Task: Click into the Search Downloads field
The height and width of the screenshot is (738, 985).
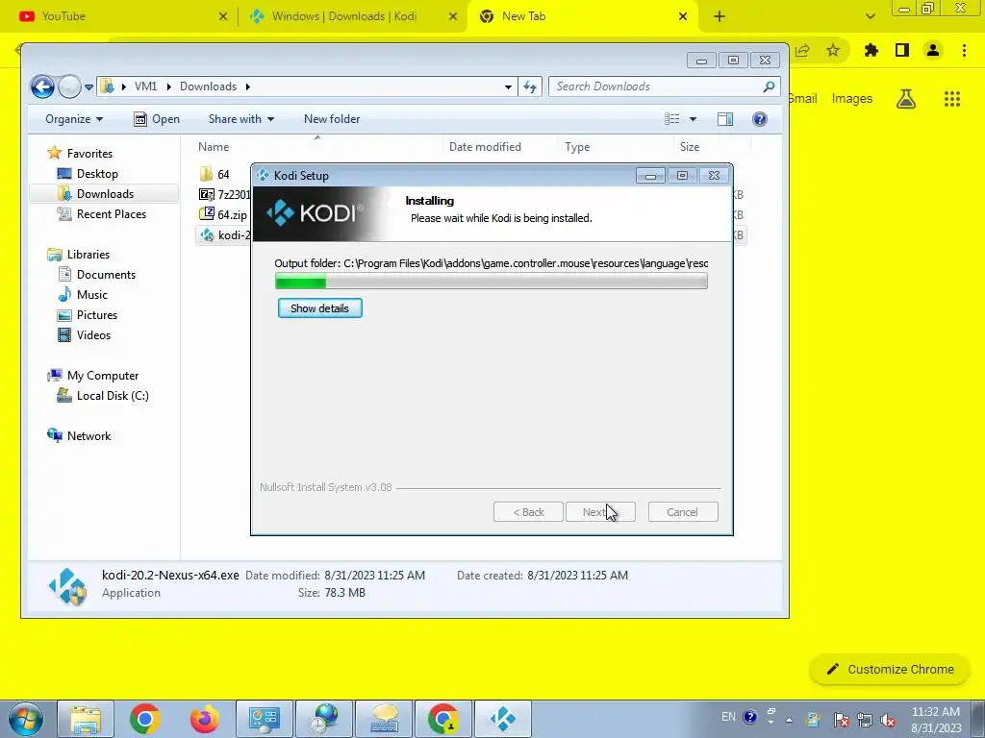Action: click(x=665, y=86)
